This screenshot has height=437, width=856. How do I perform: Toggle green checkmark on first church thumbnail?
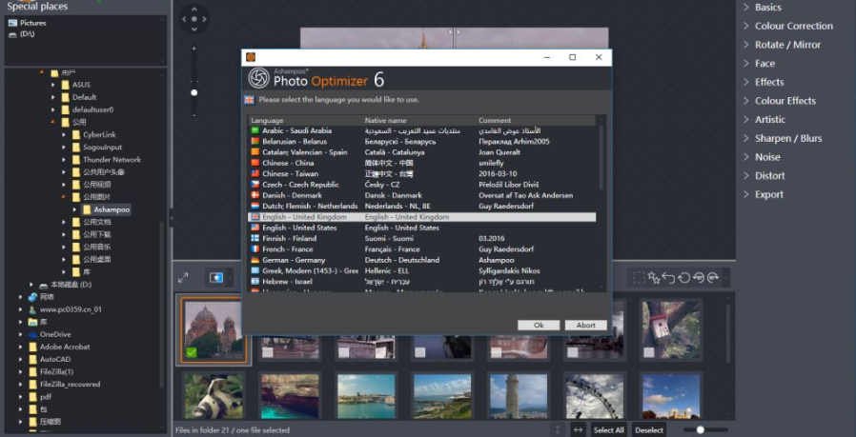pyautogui.click(x=192, y=352)
